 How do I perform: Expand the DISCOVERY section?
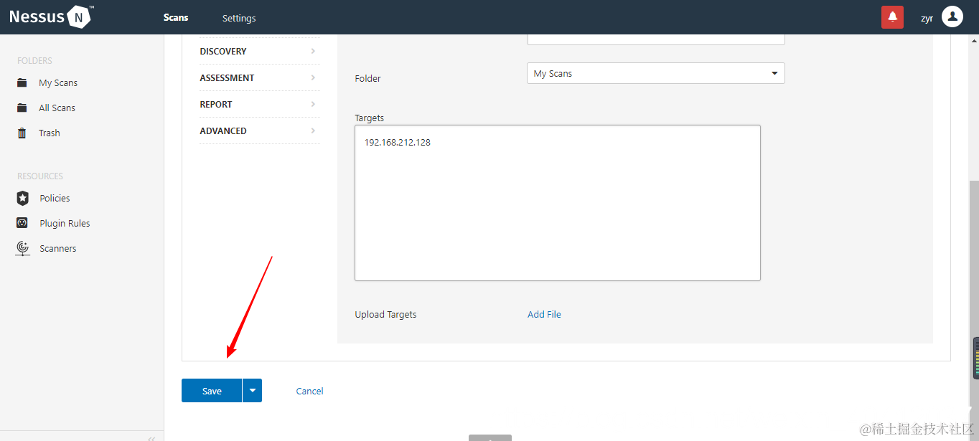click(259, 51)
